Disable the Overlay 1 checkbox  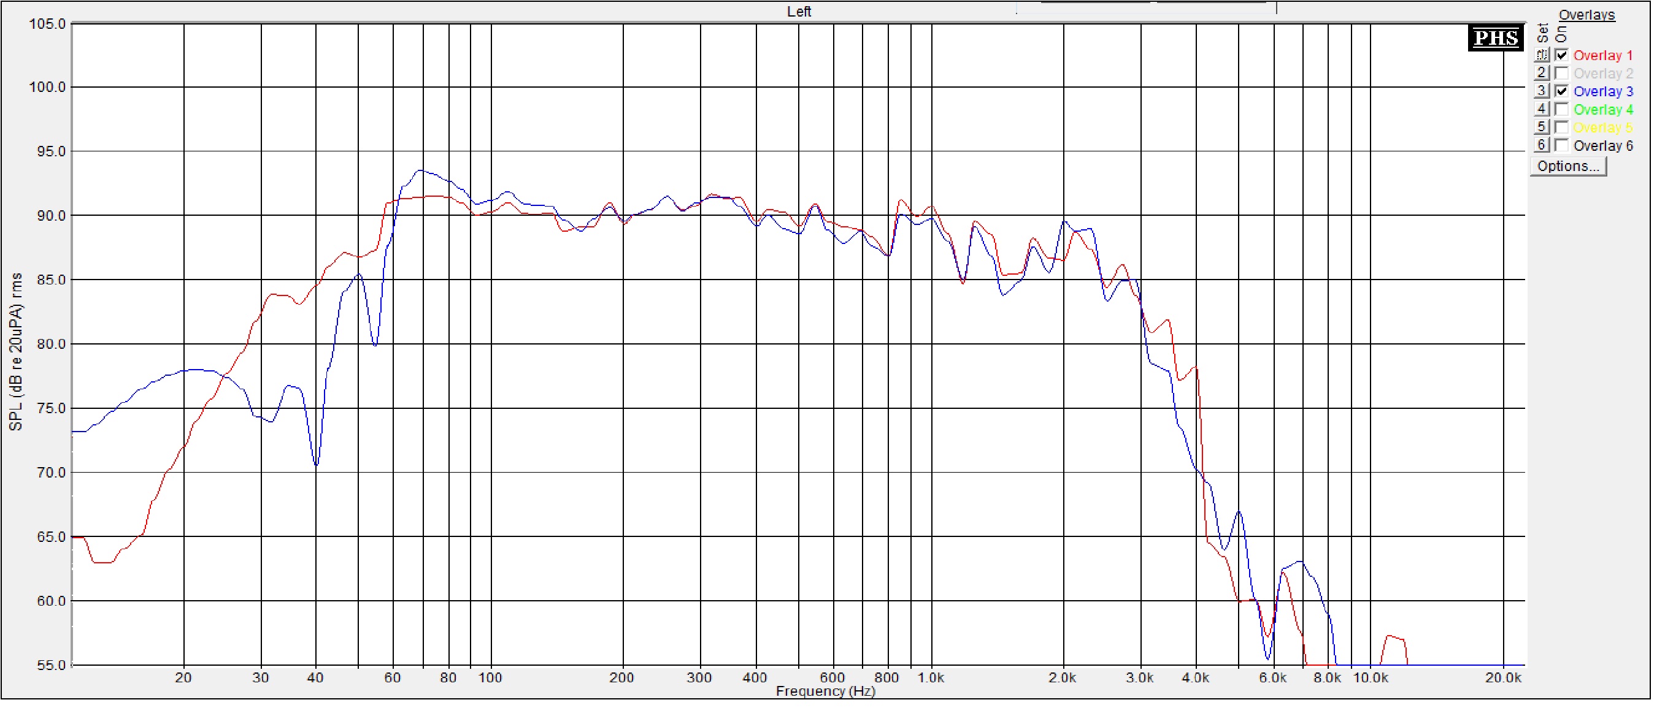(1561, 55)
